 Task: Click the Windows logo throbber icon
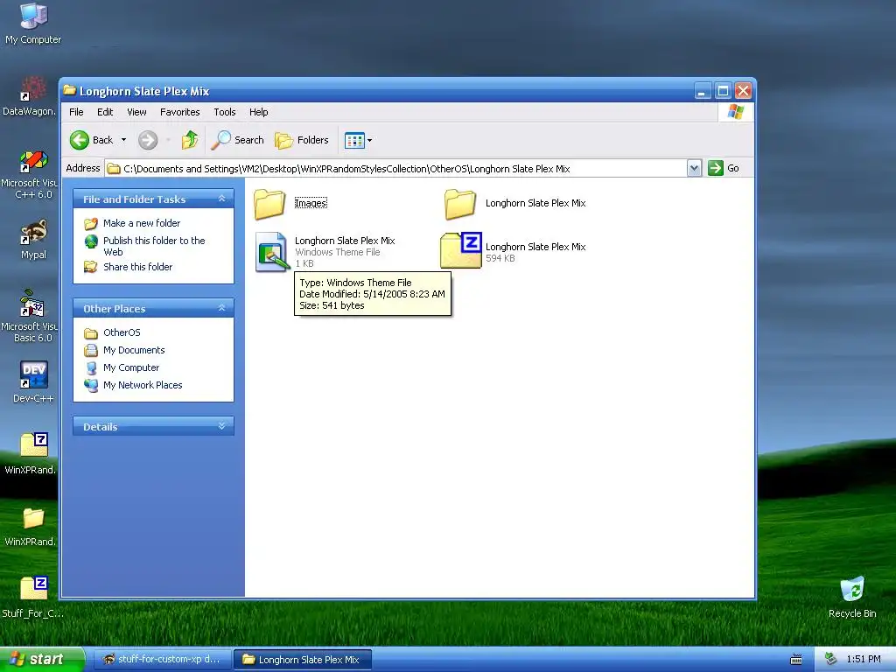point(735,112)
